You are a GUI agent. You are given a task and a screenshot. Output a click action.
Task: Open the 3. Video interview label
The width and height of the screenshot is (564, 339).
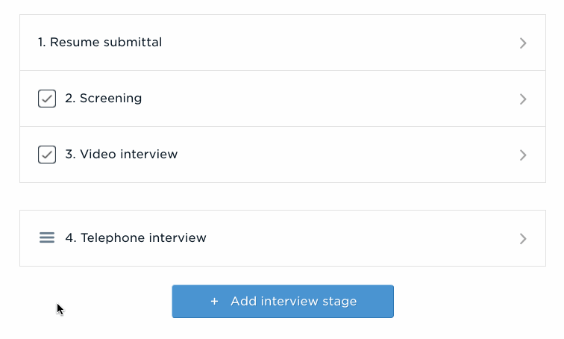[x=121, y=155]
